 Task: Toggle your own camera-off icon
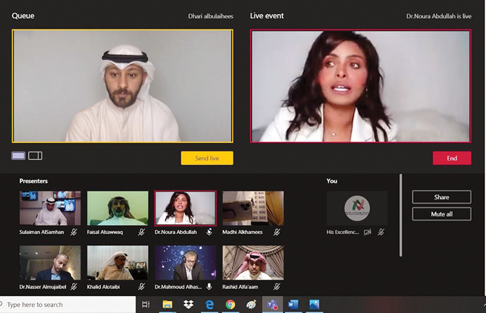click(x=368, y=232)
